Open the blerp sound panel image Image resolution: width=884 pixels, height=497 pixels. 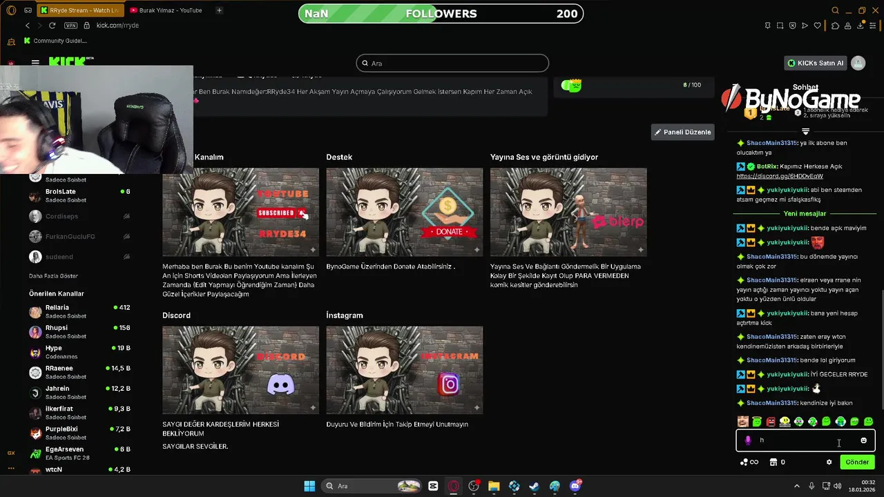pos(568,212)
